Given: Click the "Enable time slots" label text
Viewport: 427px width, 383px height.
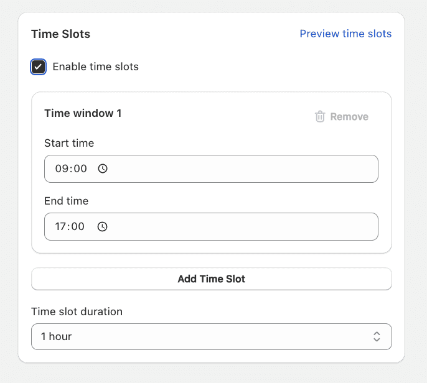Looking at the screenshot, I should [x=95, y=67].
